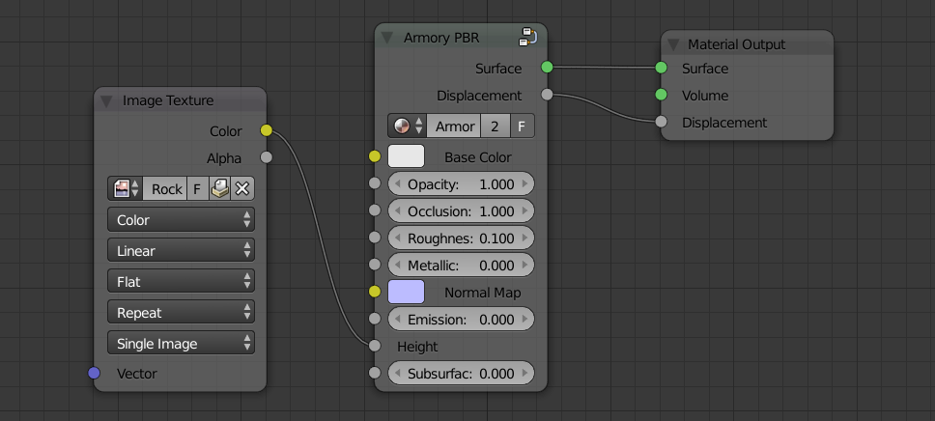This screenshot has height=421, width=935.
Task: Click the Vector input socket
Action: (95, 374)
